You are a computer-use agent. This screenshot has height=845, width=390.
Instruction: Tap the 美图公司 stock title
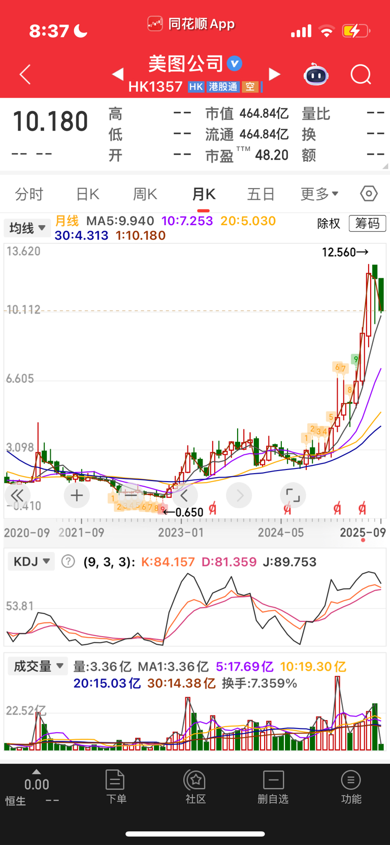(x=186, y=64)
